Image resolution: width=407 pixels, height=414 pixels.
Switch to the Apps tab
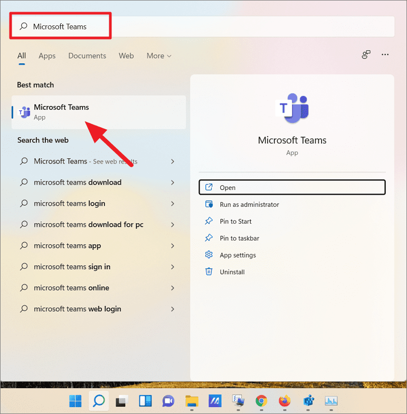47,56
